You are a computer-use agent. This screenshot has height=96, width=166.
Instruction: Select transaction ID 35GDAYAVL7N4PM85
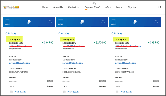pyautogui.click(x=19, y=72)
